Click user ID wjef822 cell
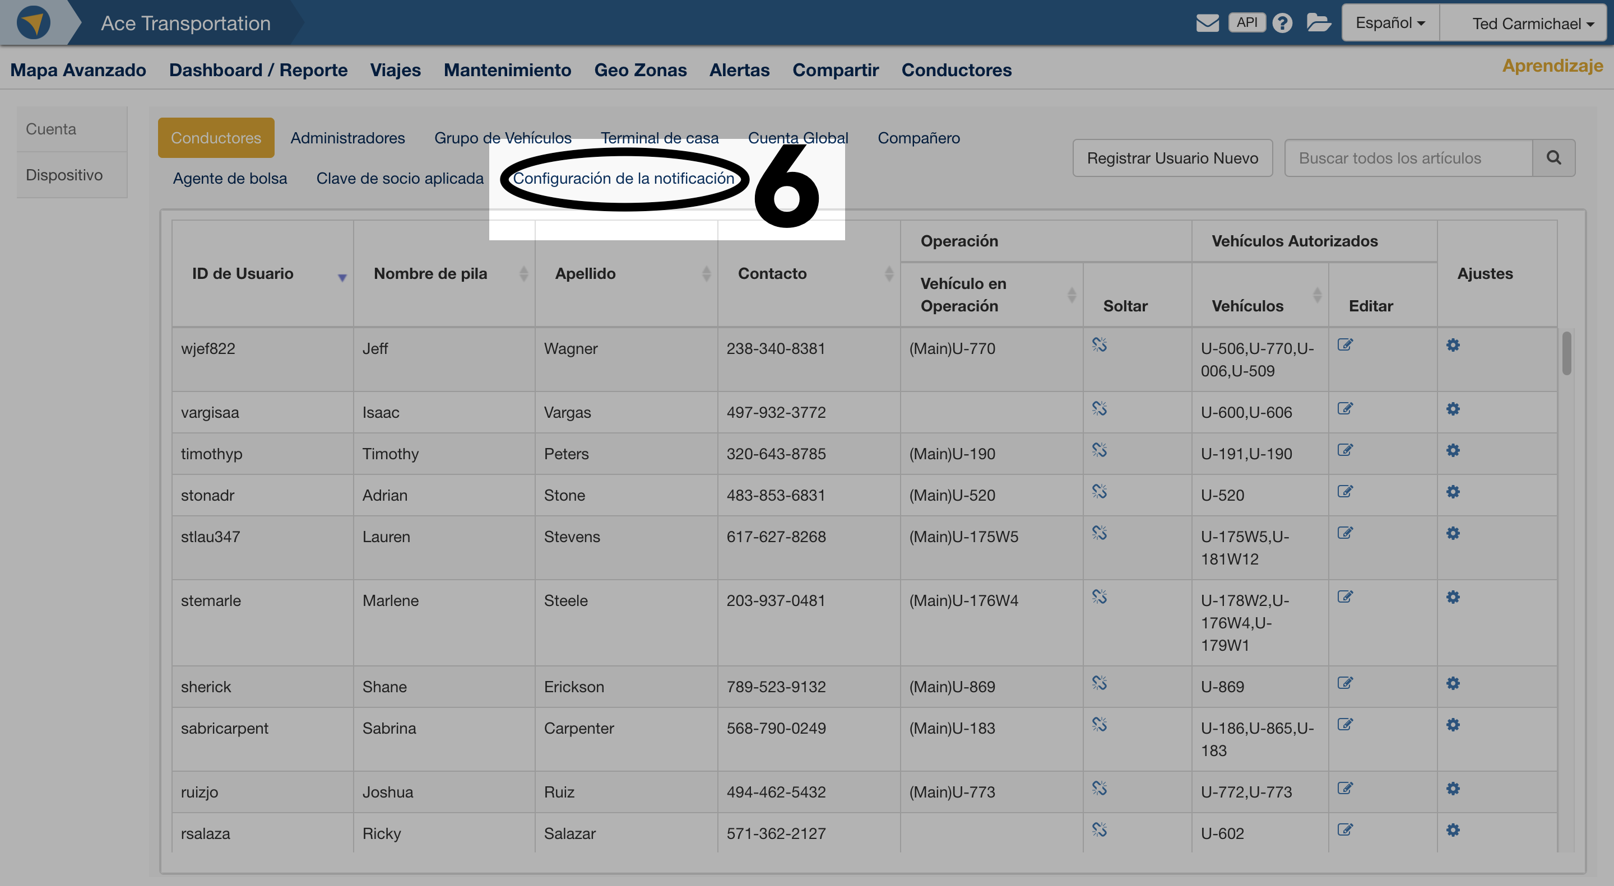The width and height of the screenshot is (1614, 886). [262, 360]
